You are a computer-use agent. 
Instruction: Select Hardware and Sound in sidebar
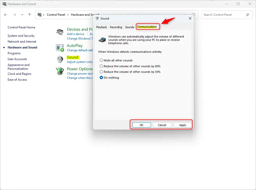pyautogui.click(x=22, y=47)
